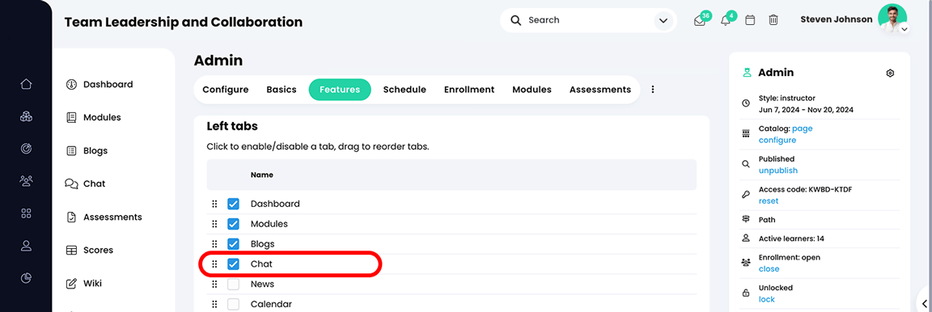The height and width of the screenshot is (312, 932).
Task: Switch to the Basics tab
Action: pos(282,90)
